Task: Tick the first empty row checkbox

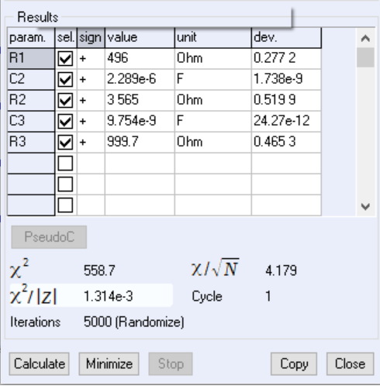Action: tap(65, 163)
